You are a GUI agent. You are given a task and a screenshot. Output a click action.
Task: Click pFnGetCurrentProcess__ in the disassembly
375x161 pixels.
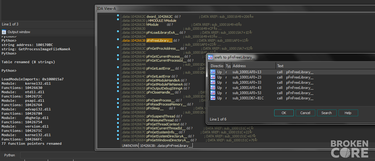165,56
